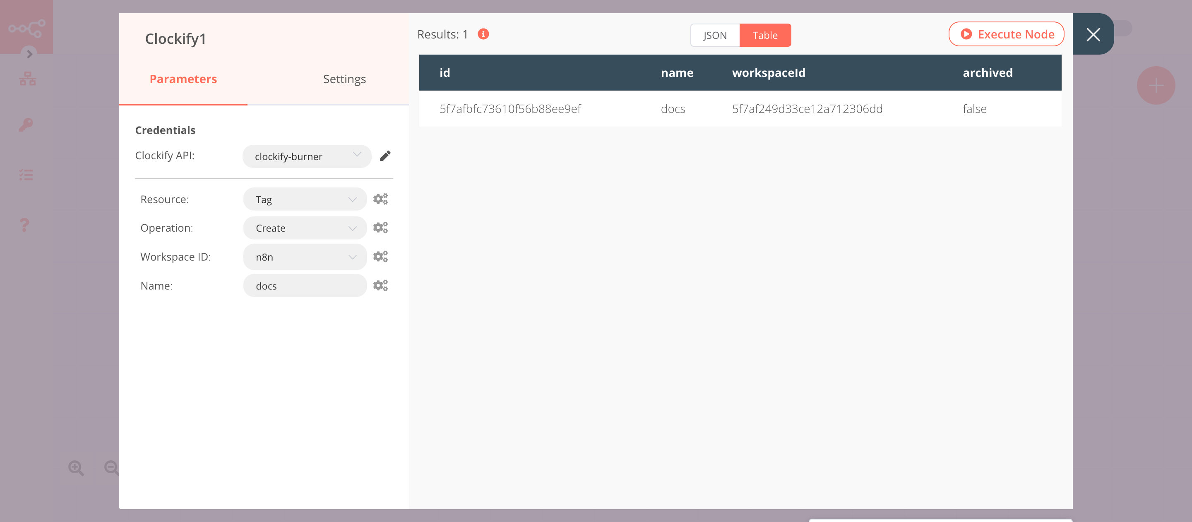1192x522 pixels.
Task: Click the edit pencil icon for Clockify API credentials
Action: pyautogui.click(x=385, y=156)
